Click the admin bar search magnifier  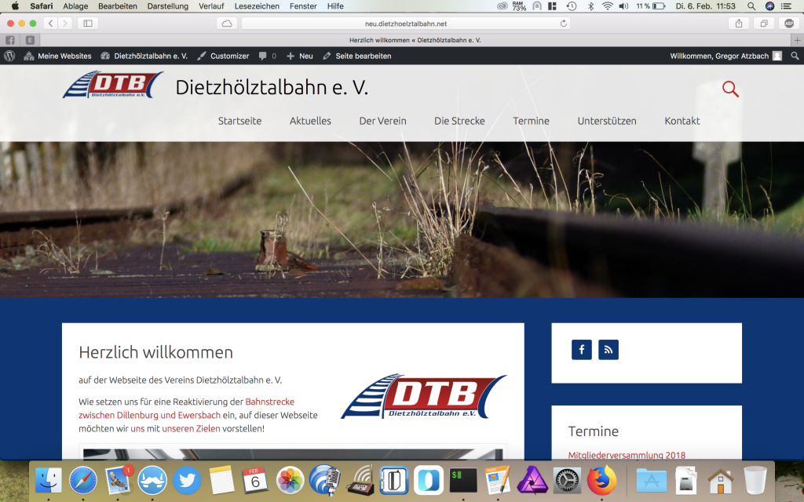[x=795, y=56]
